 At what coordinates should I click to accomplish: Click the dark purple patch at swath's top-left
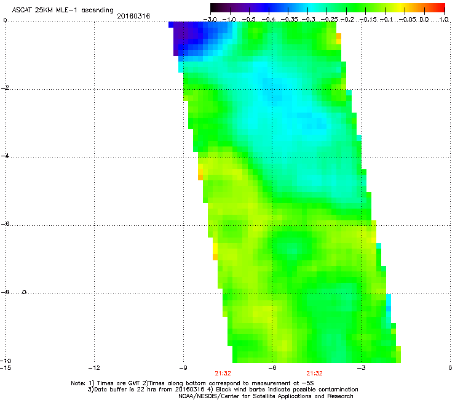coord(181,36)
